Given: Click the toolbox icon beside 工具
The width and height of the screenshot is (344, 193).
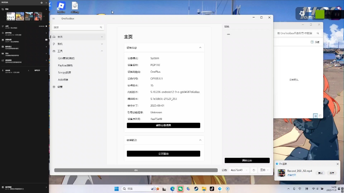Looking at the screenshot, I should coord(54,51).
